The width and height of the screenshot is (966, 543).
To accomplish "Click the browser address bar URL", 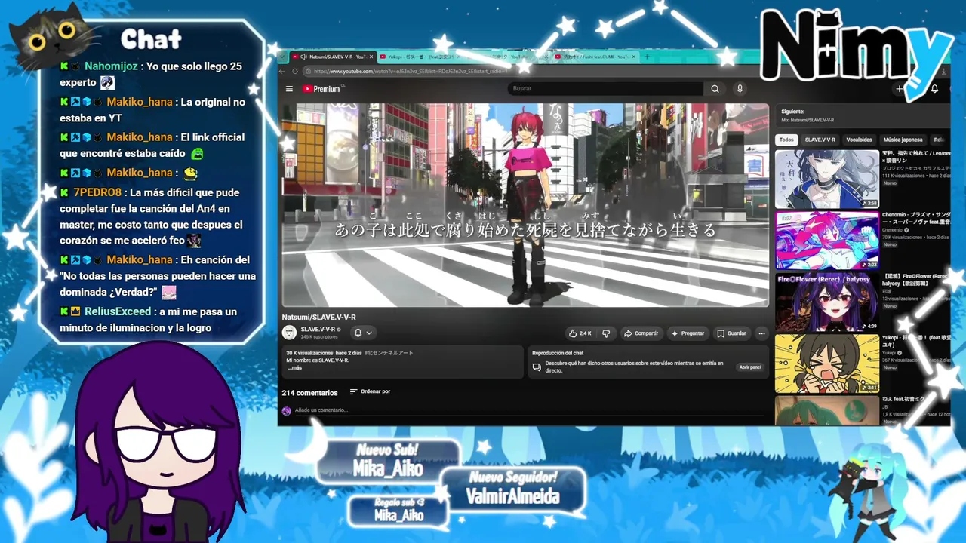I will pyautogui.click(x=411, y=71).
